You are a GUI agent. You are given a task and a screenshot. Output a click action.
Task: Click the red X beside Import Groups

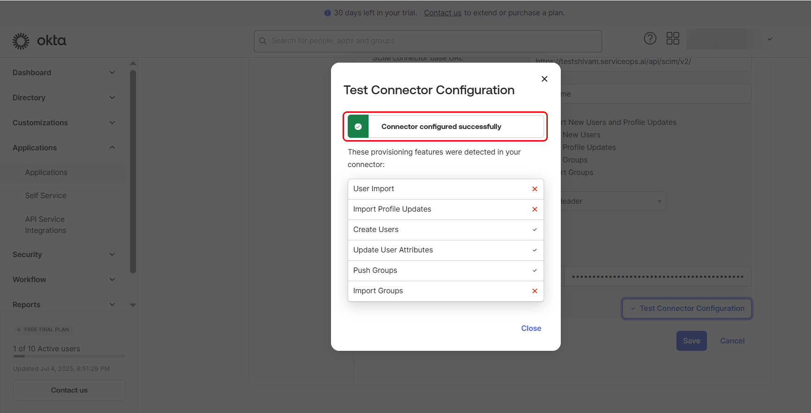(535, 291)
